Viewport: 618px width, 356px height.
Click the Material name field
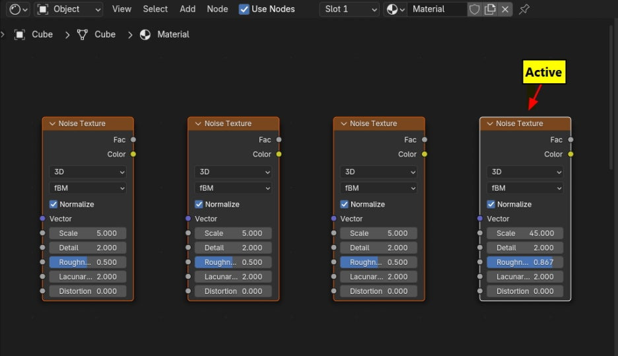(x=436, y=9)
